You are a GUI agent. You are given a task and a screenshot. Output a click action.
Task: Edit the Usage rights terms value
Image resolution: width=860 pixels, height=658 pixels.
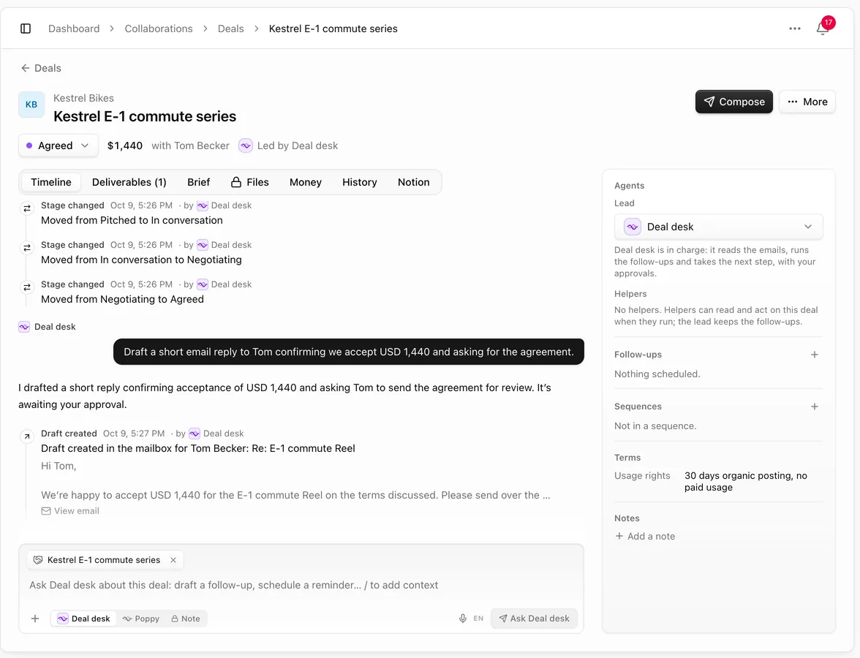(x=745, y=481)
